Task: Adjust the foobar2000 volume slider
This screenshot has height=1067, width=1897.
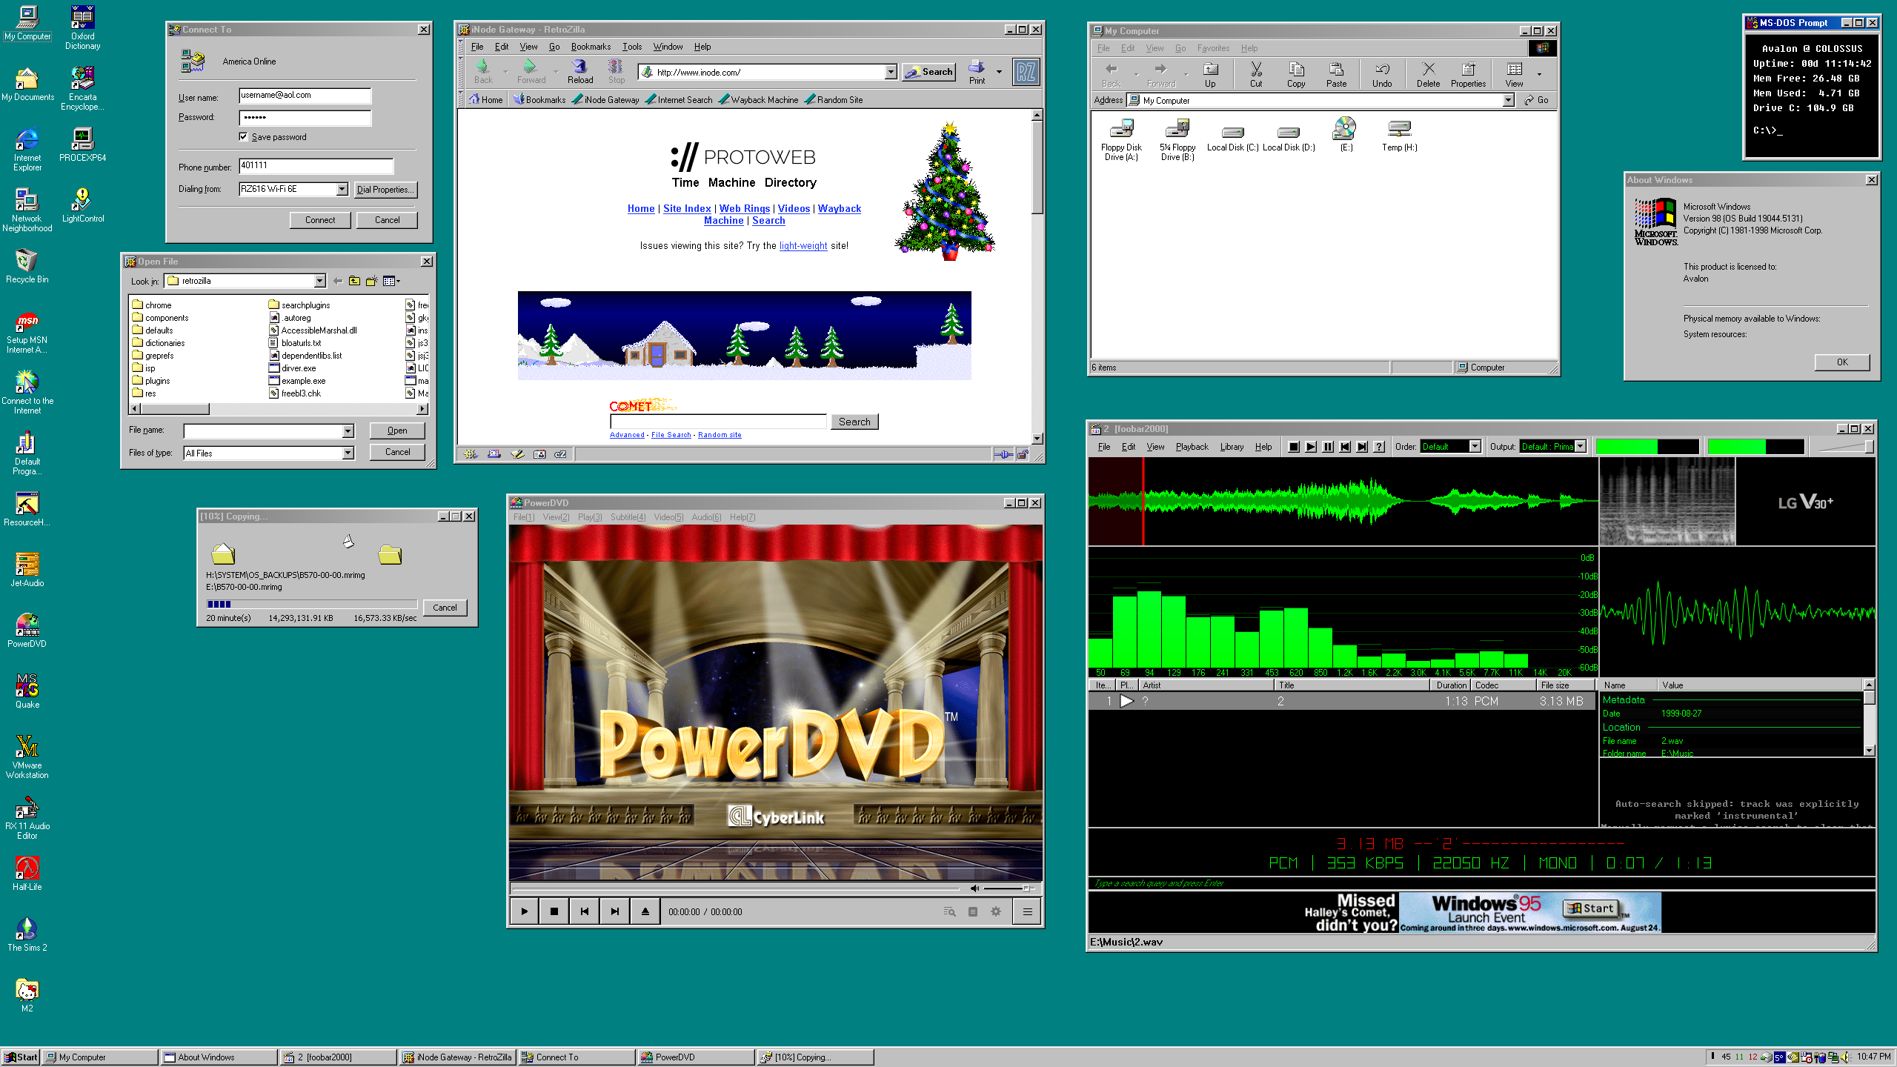Action: point(1845,447)
